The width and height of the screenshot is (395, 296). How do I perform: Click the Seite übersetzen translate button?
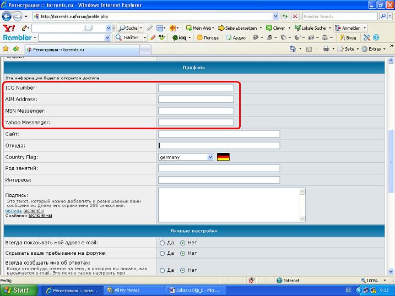237,28
